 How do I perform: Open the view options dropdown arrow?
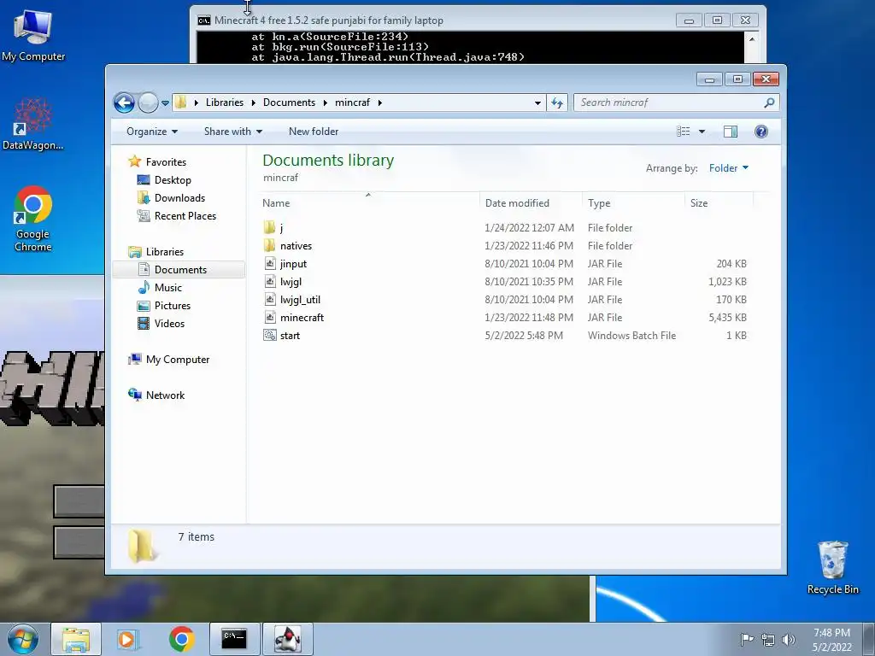pos(702,132)
